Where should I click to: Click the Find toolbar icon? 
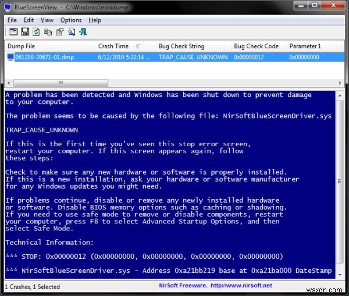(x=72, y=32)
